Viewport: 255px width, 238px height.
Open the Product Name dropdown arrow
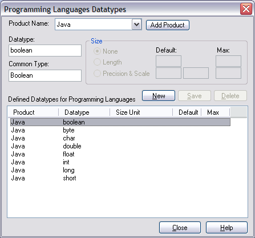(x=137, y=25)
